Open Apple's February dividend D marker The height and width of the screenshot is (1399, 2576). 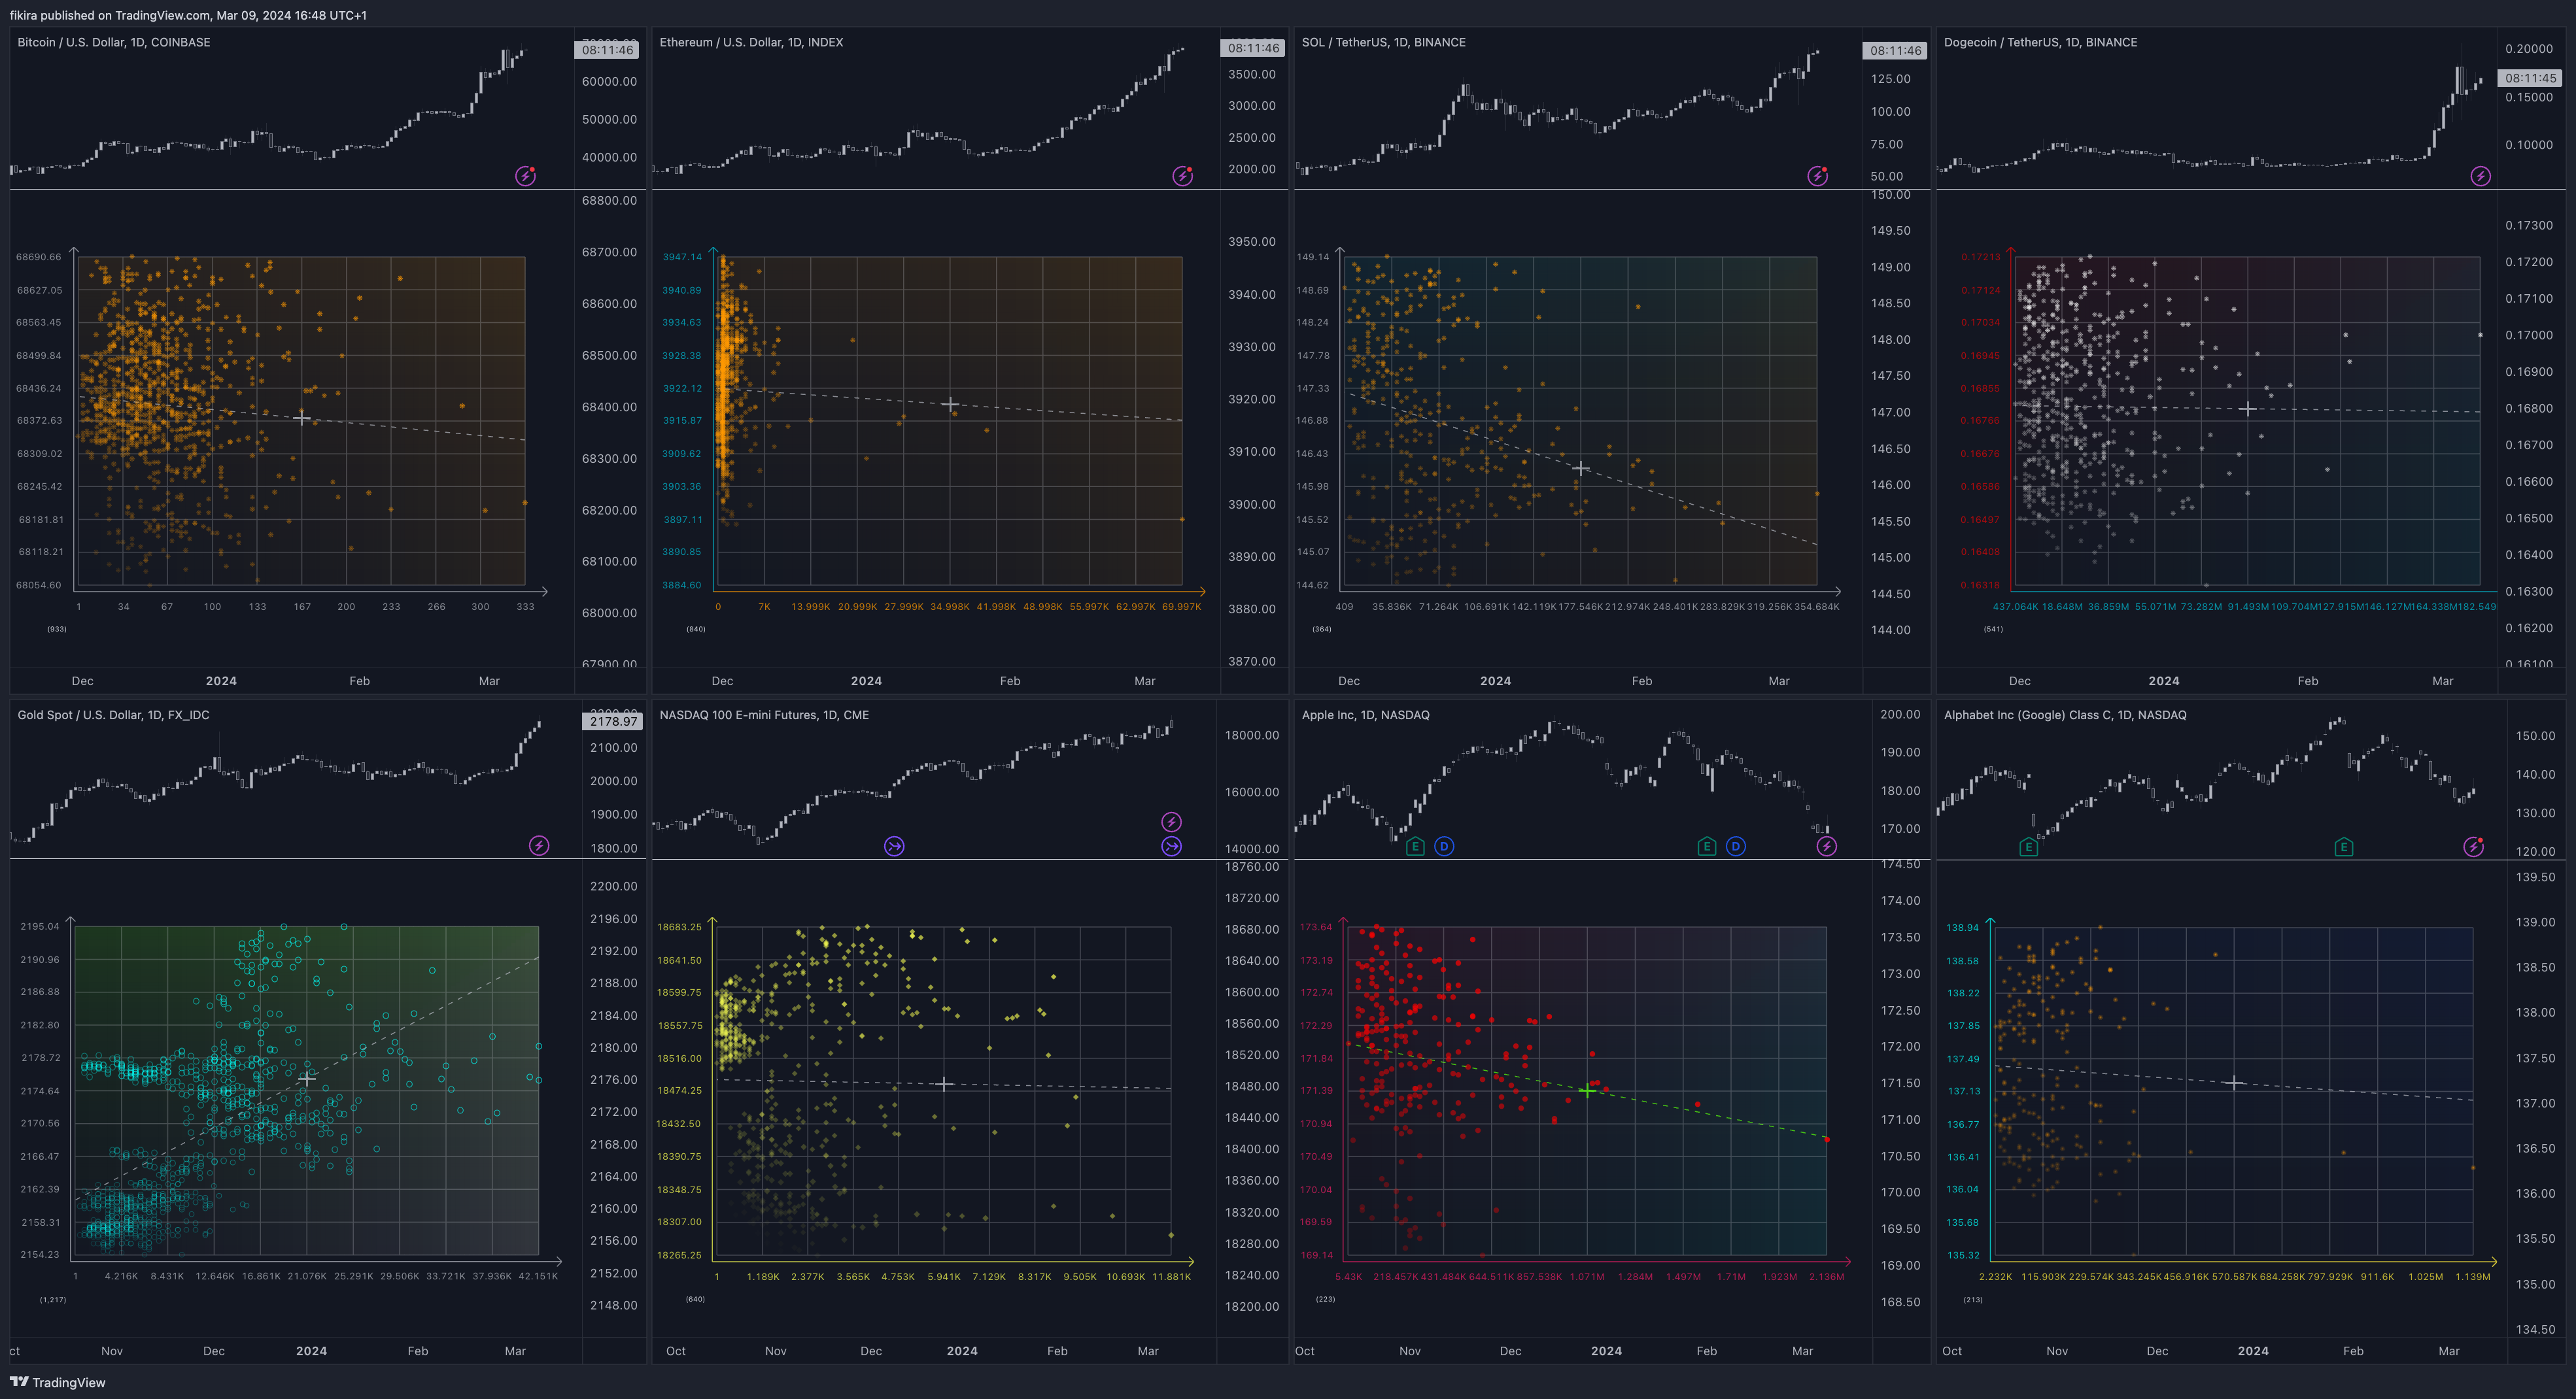pyautogui.click(x=1735, y=847)
